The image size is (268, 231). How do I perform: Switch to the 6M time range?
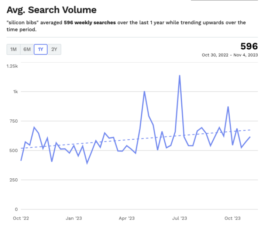pos(27,49)
